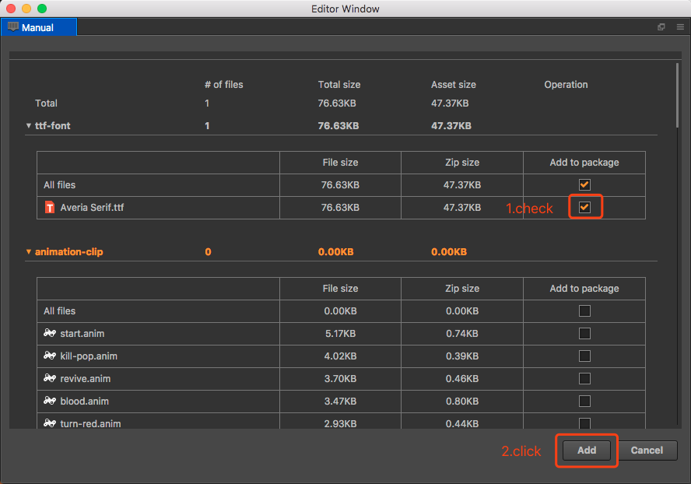Click kill-pop.anim zip size 0.39KB
Viewport: 691px width, 484px height.
point(462,356)
